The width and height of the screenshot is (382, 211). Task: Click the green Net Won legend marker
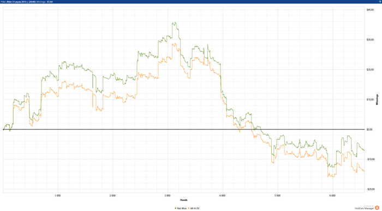click(175, 208)
